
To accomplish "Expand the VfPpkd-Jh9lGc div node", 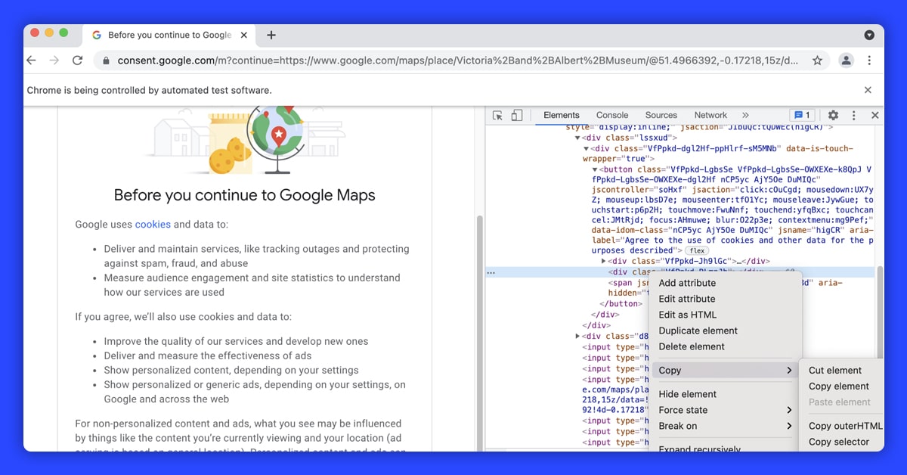I will coord(603,261).
